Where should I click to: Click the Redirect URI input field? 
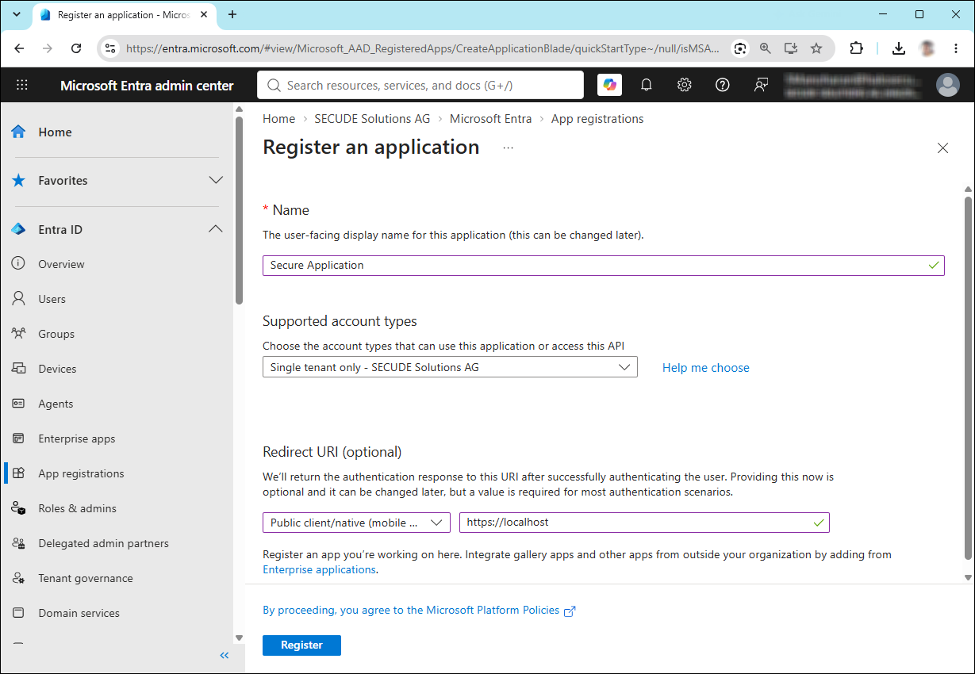644,523
